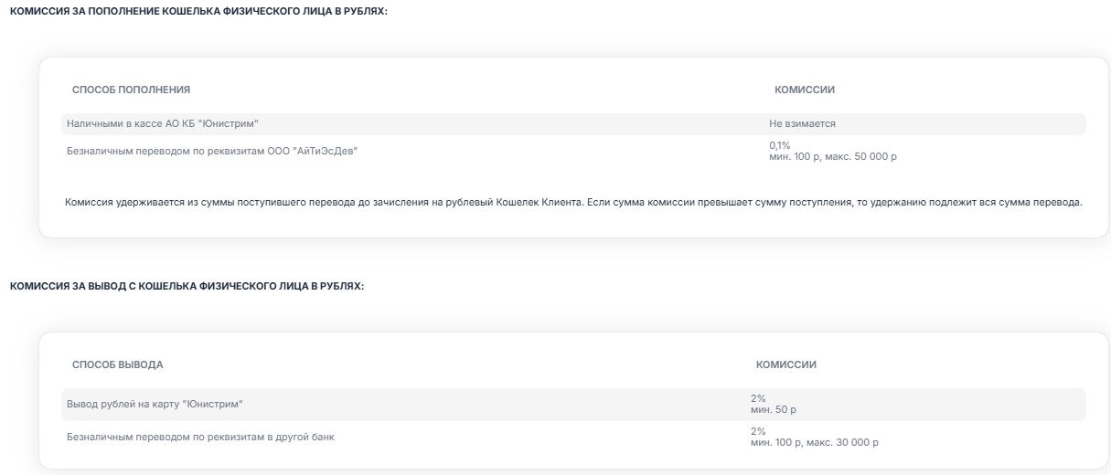Viewport: 1111px width, 475px height.
Task: Click the "2%" rate for card withdrawal
Action: coord(758,398)
